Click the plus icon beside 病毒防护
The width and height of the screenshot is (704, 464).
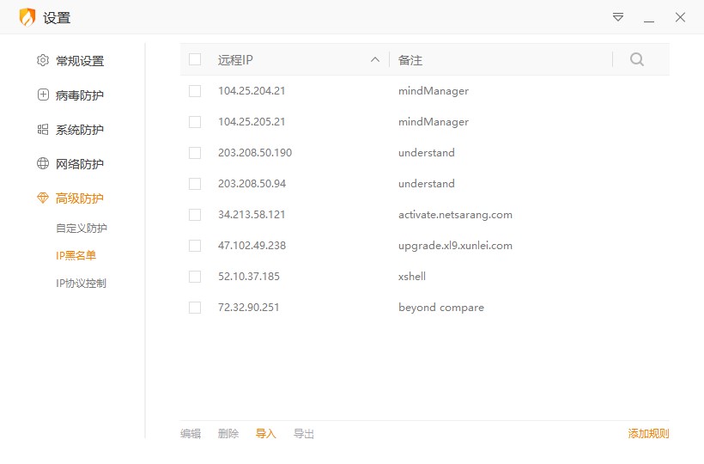[x=43, y=95]
